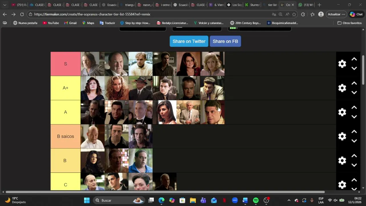Select the orange B saicos tier label
This screenshot has height=206, width=366.
(x=65, y=136)
